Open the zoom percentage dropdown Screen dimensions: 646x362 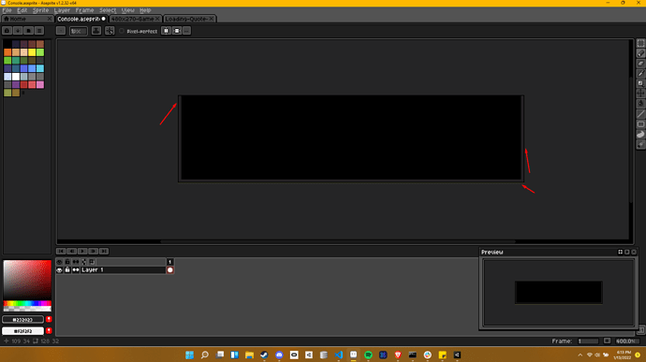tap(627, 341)
